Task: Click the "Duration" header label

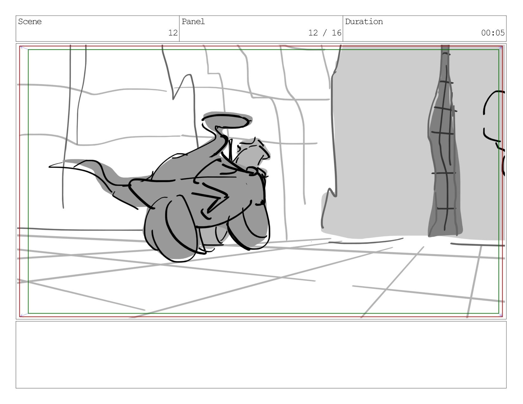Action: tap(364, 22)
